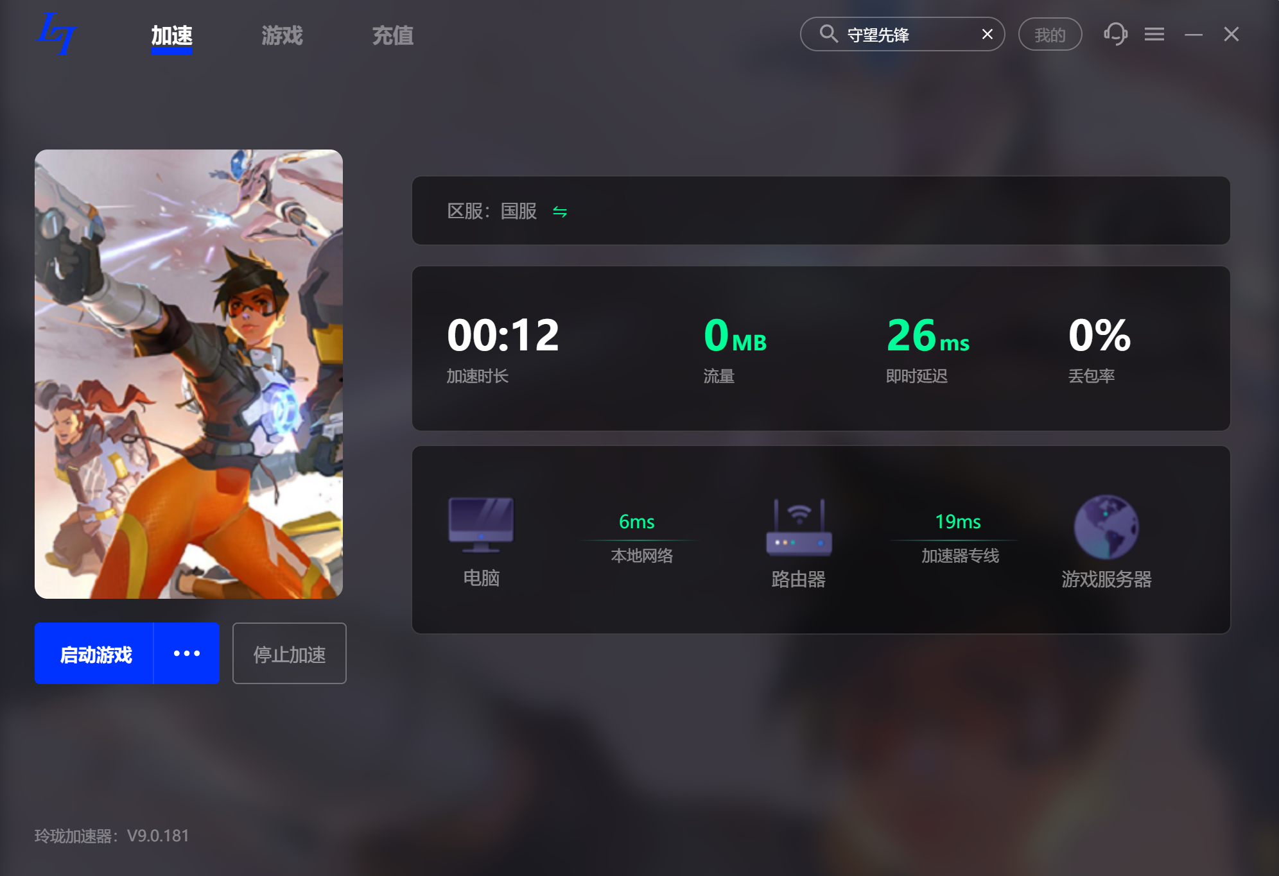Click the LT logo icon
The image size is (1279, 876).
[x=57, y=34]
